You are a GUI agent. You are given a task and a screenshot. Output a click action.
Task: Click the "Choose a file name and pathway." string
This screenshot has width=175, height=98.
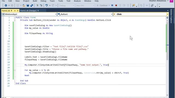click(70, 49)
